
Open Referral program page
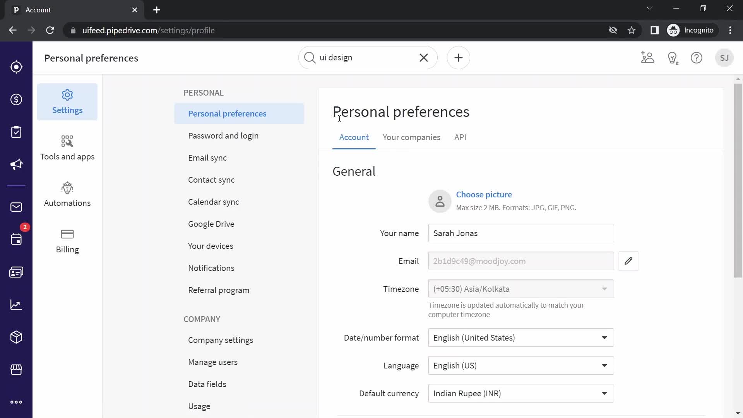[x=239, y=290]
